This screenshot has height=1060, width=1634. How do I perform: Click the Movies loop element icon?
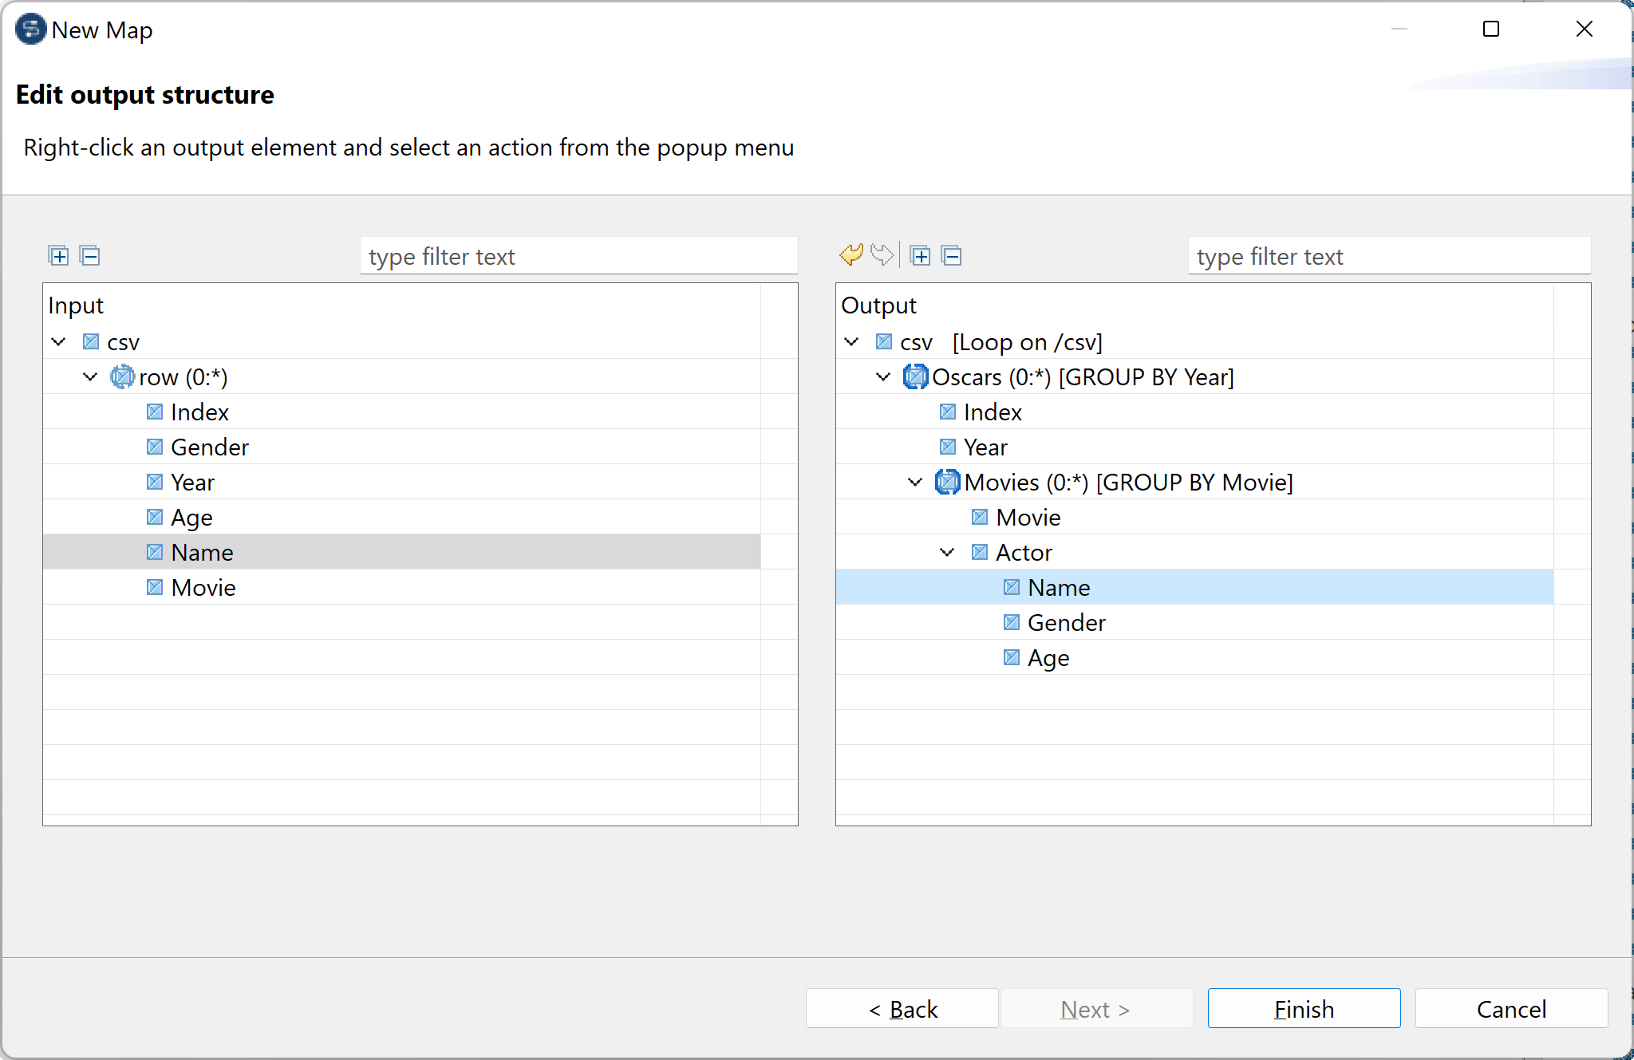[x=947, y=482]
